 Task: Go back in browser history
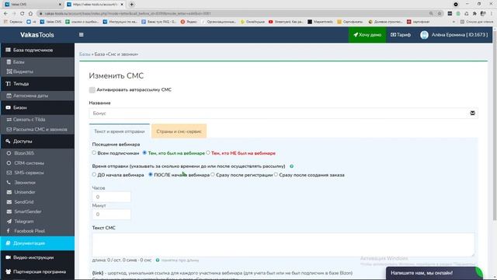(x=5, y=13)
